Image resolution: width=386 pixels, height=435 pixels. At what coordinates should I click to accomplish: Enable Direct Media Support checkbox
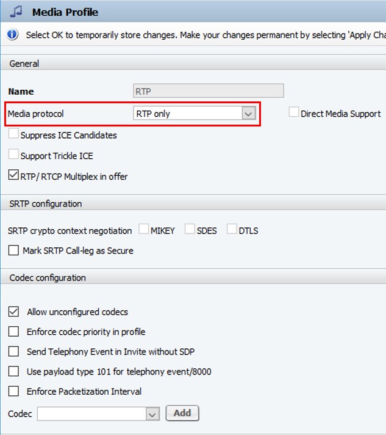coord(293,112)
